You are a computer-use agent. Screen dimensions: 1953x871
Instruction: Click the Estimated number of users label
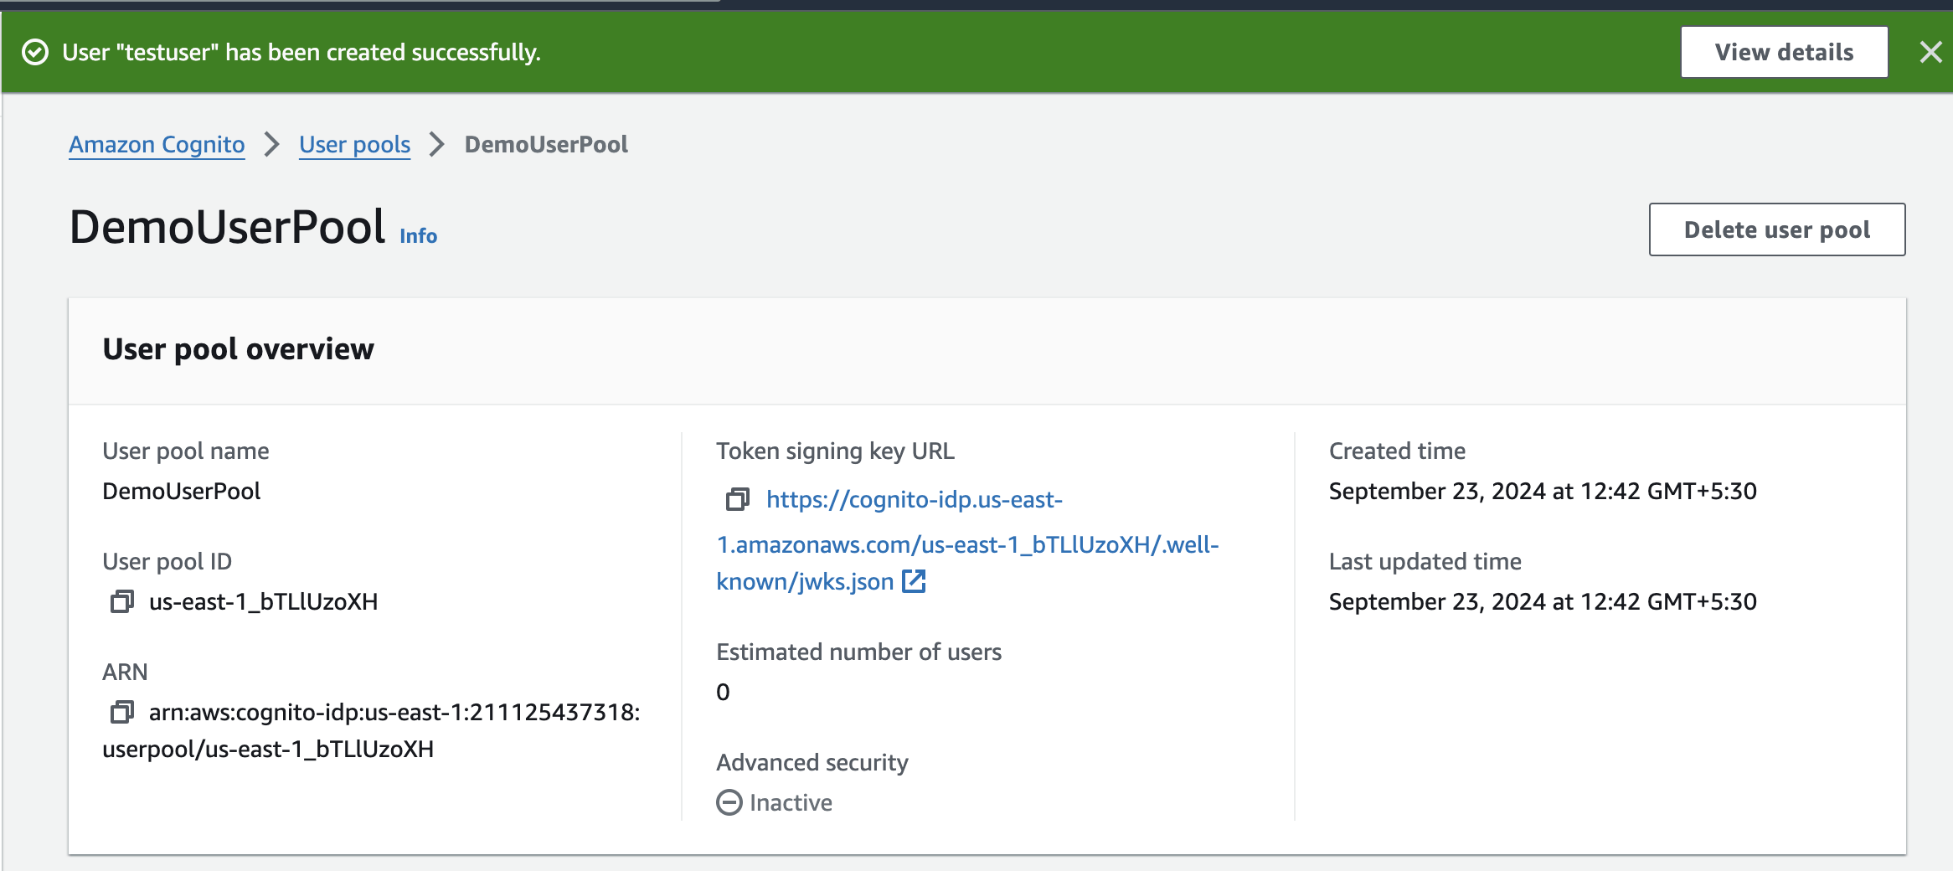[x=859, y=652]
